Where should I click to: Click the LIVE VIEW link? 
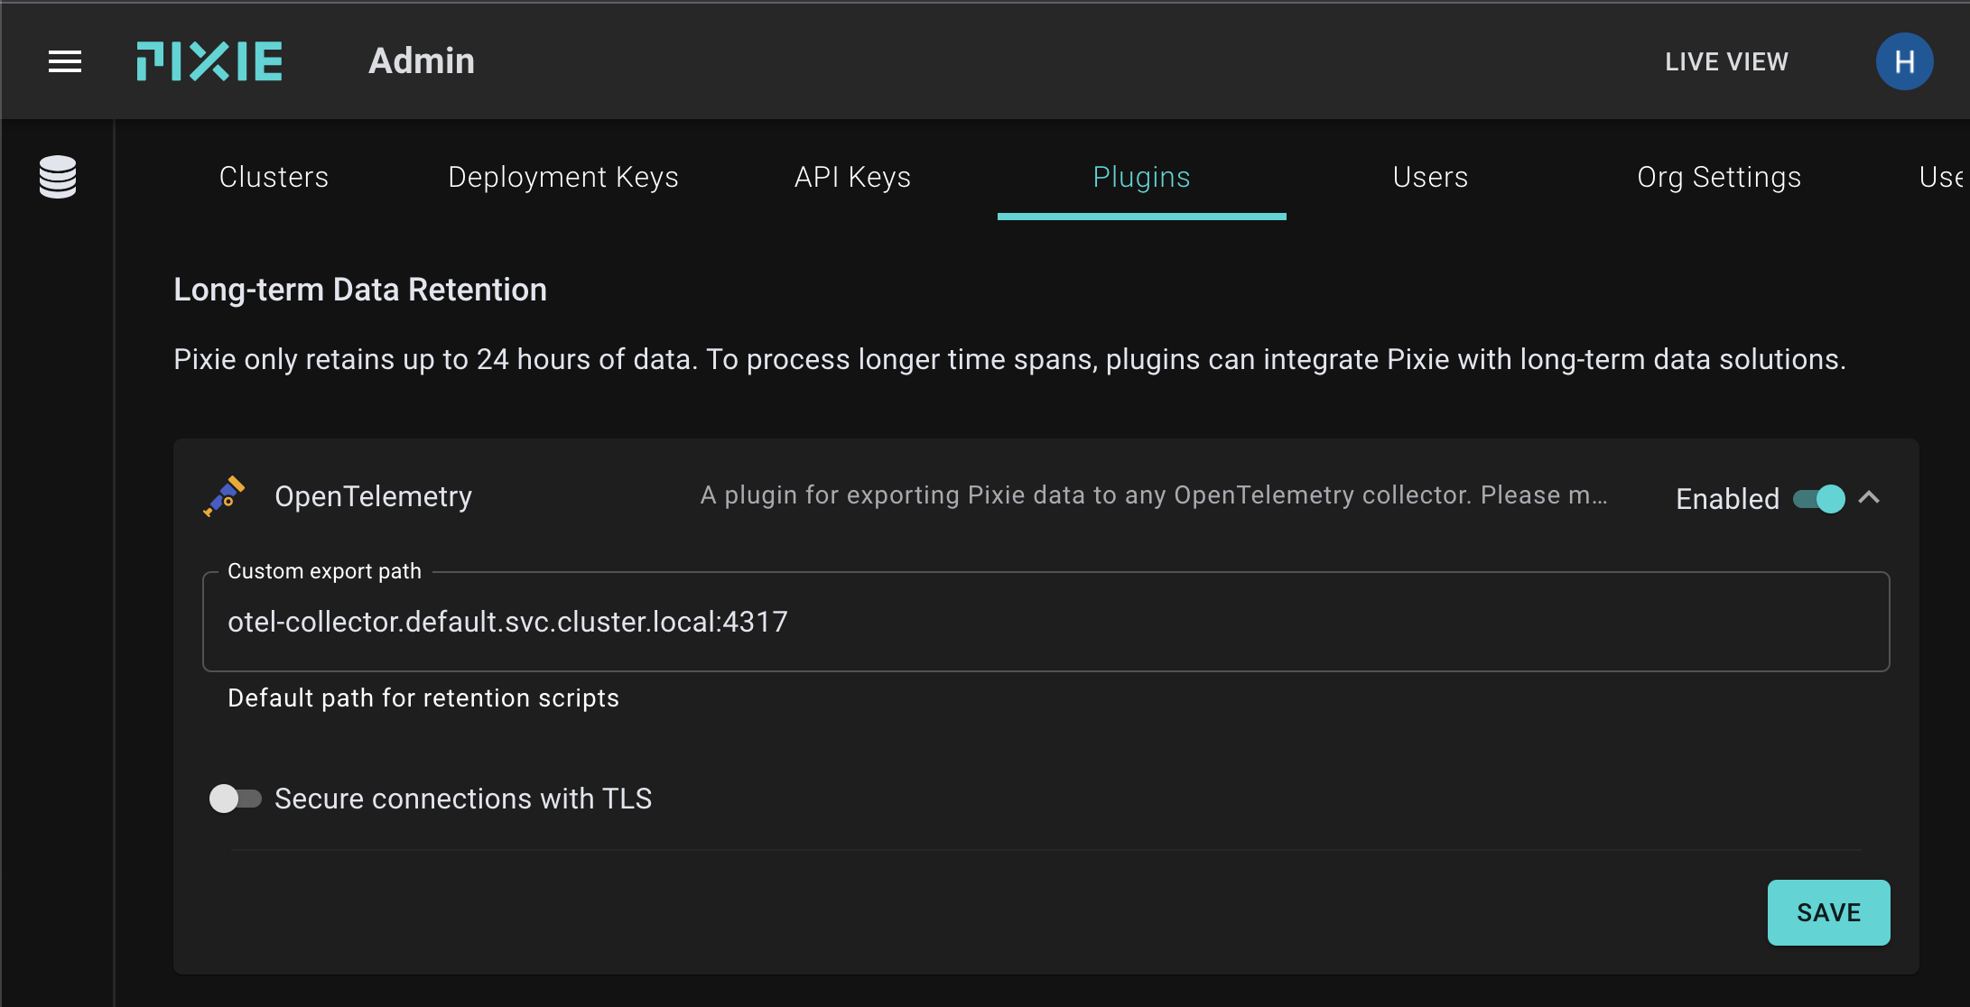click(x=1726, y=61)
